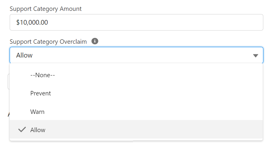Click the partially hidden button behind the dropdown list
Screen dimensions: 273x145
pos(9,81)
